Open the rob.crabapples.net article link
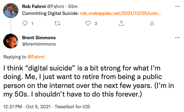 coord(120,13)
